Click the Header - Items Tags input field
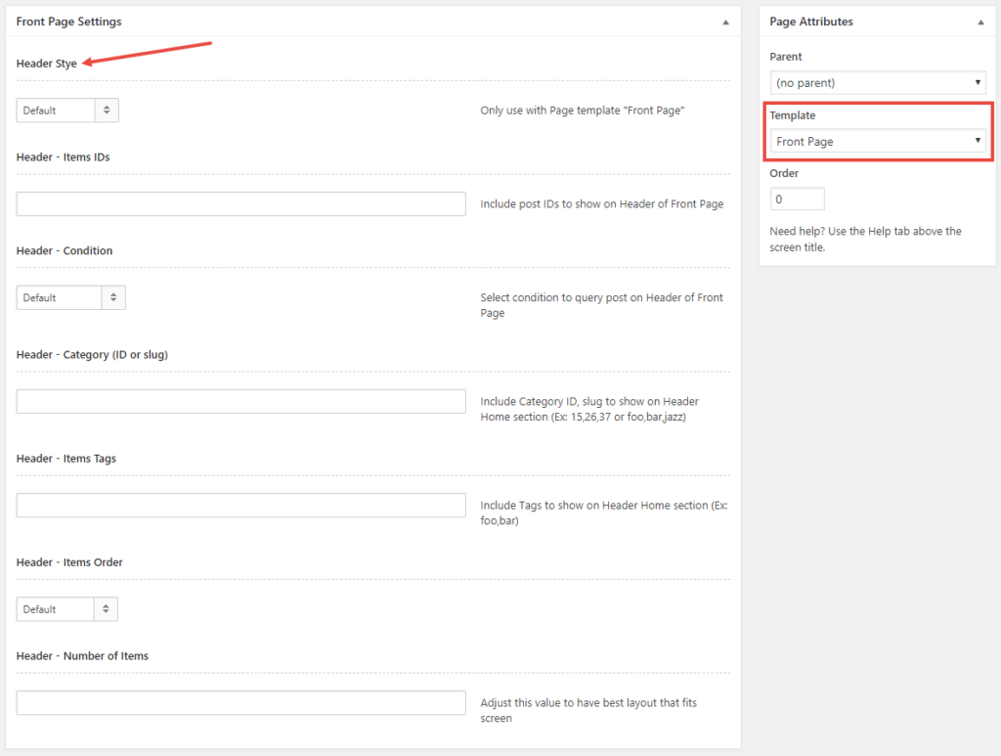 coord(240,505)
